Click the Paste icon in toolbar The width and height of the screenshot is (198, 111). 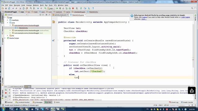coord(27,8)
